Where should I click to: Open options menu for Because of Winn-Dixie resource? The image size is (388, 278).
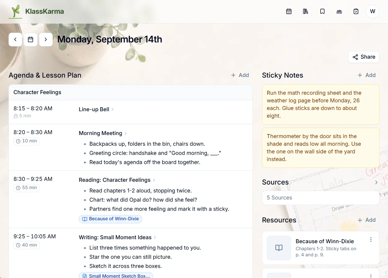click(x=371, y=240)
